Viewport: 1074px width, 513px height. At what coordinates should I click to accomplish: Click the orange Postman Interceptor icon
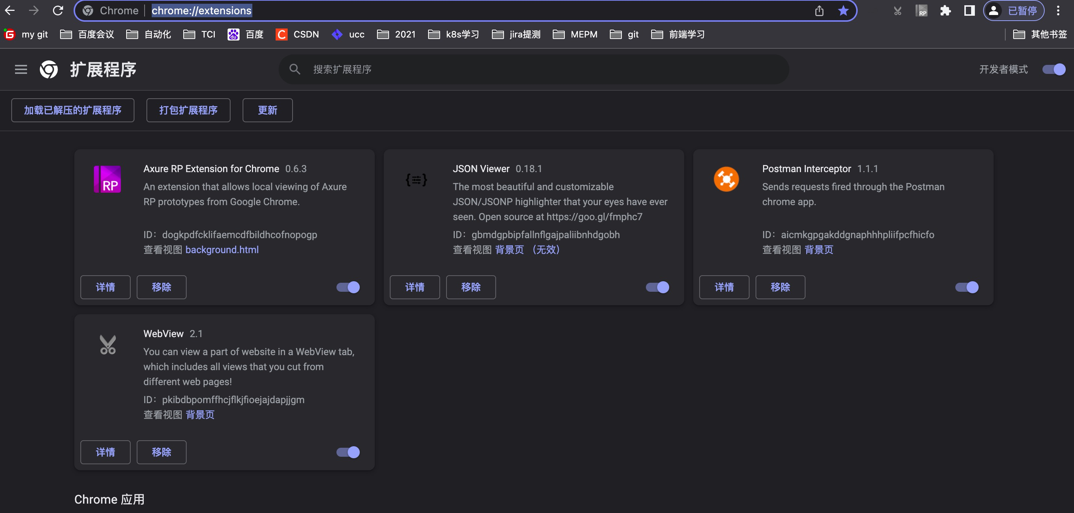point(727,179)
